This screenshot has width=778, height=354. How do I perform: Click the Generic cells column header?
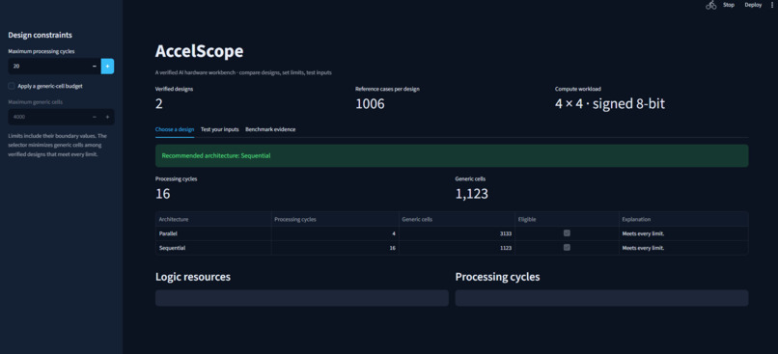click(457, 219)
